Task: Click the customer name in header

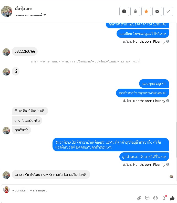Action: point(24,8)
